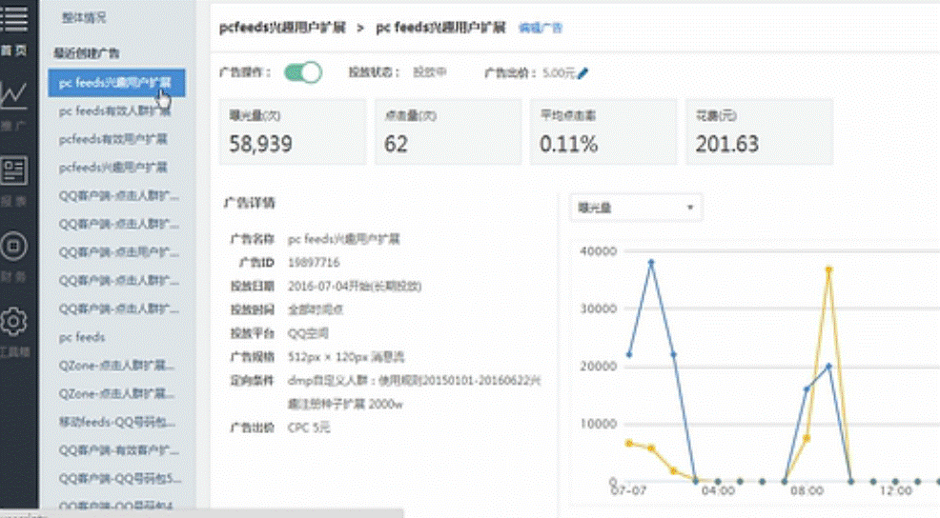Open the hamburger menu icon at top-left
940x518 pixels.
[14, 17]
